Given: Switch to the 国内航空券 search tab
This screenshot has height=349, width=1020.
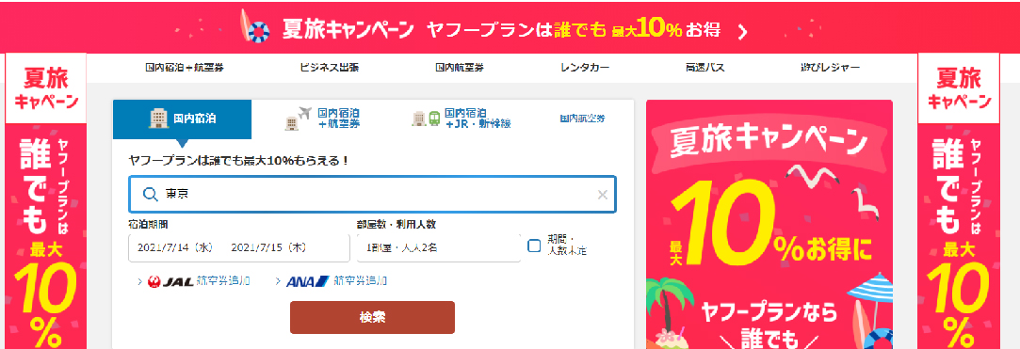Looking at the screenshot, I should (x=582, y=119).
